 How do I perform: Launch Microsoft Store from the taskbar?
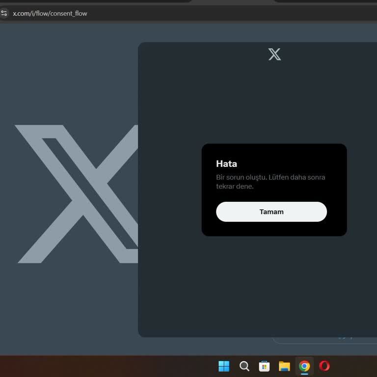[264, 366]
